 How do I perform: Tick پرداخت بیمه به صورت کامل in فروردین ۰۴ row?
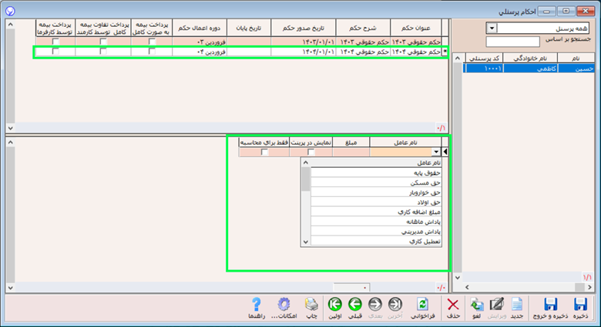pyautogui.click(x=152, y=52)
